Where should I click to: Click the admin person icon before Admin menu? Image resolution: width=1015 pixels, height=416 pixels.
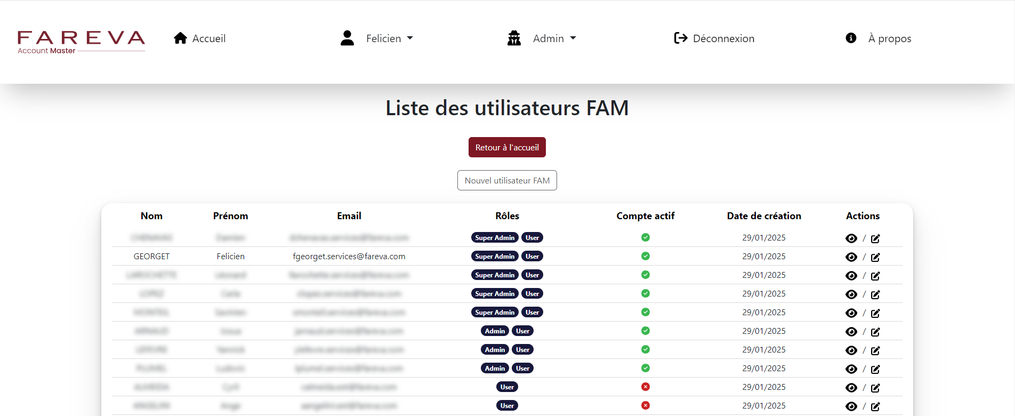coord(514,38)
